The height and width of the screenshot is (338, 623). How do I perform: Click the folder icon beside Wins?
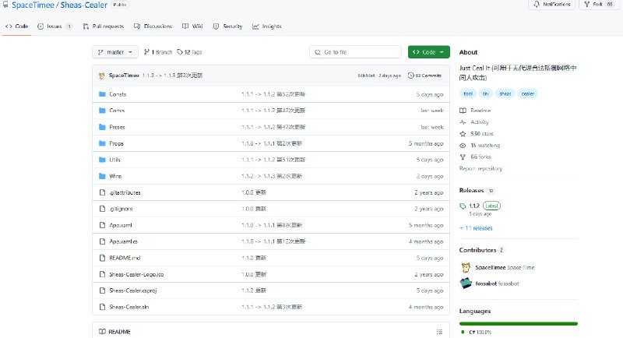coord(102,176)
